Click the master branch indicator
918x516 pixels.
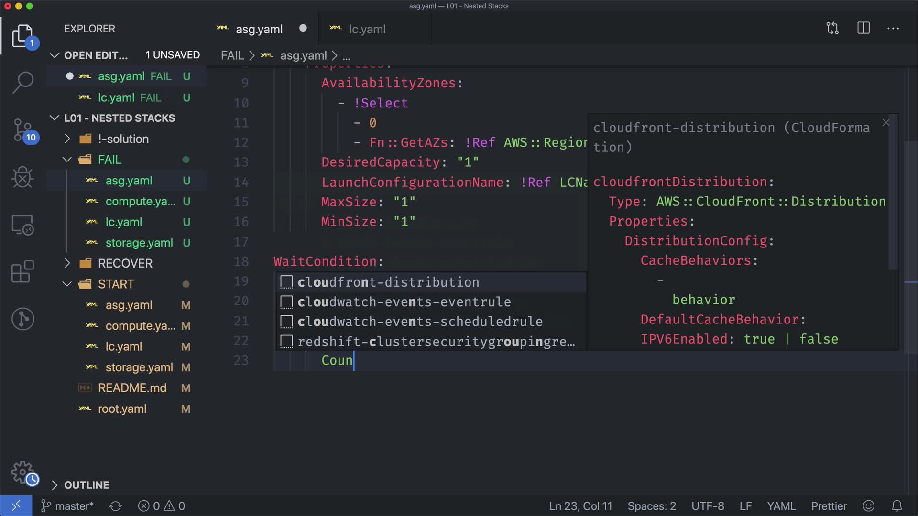point(67,506)
